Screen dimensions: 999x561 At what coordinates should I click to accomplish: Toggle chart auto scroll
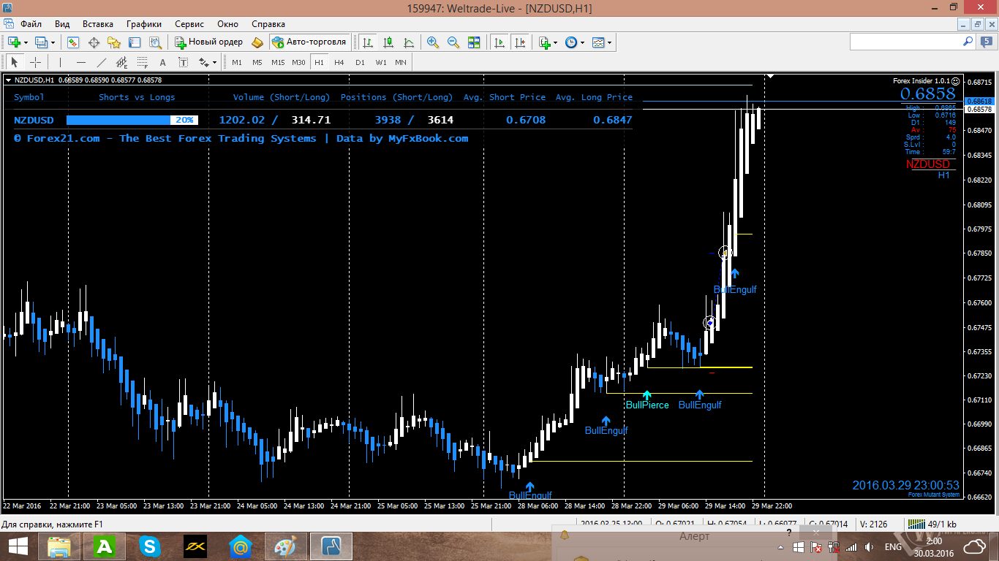coord(499,42)
